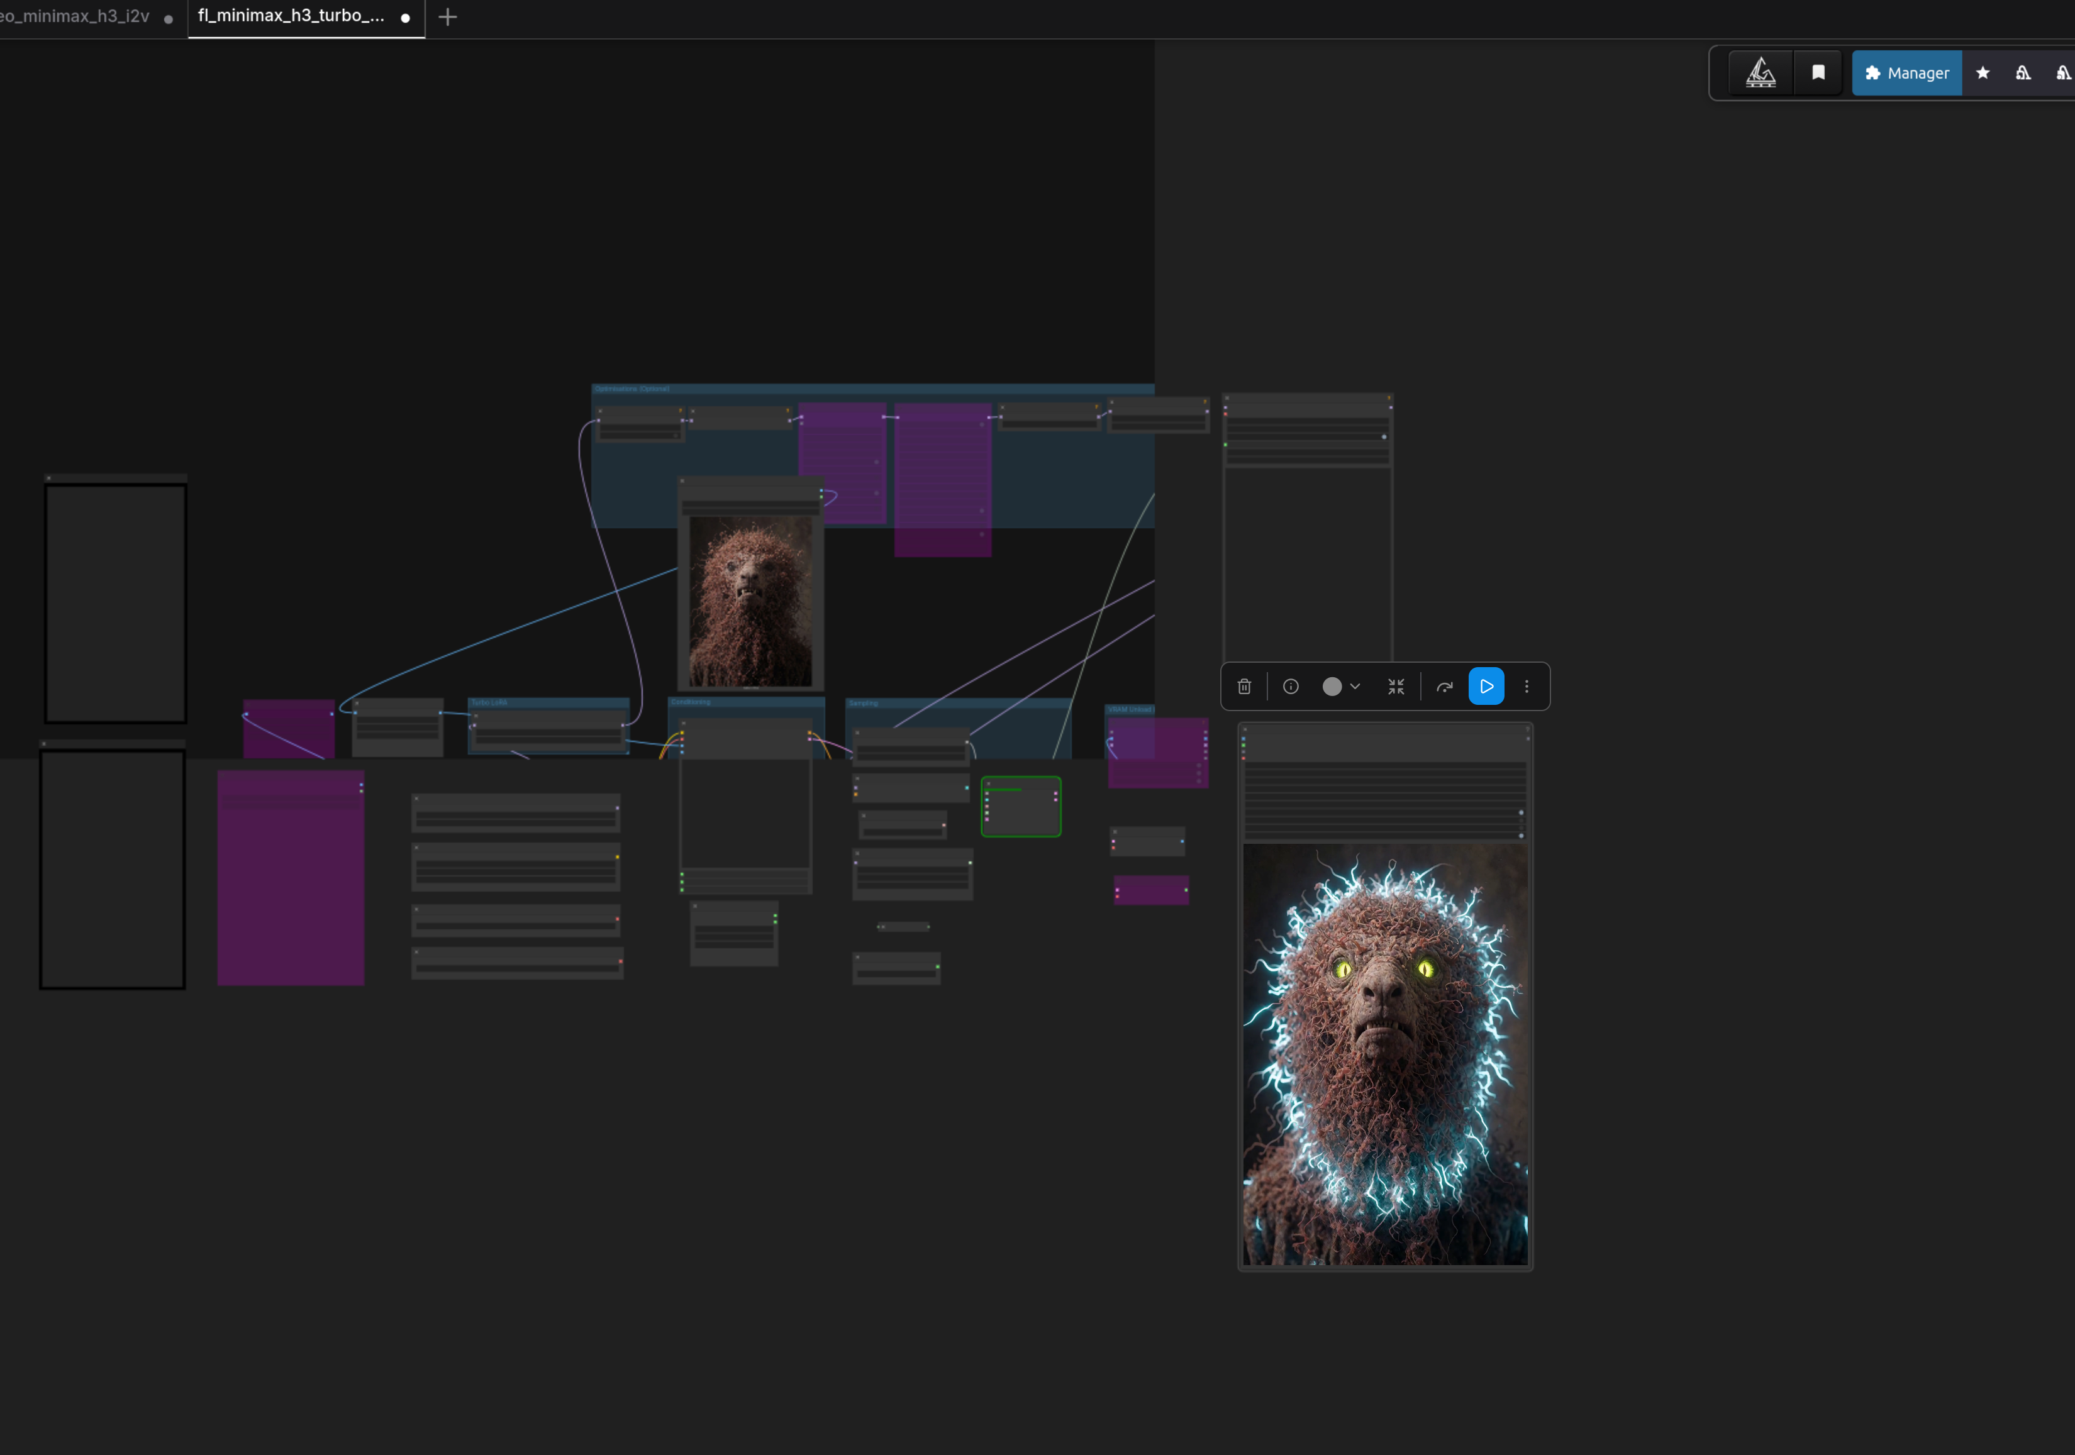2075x1455 pixels.
Task: Click the first vacuum-cleaner icon after the star
Action: coord(2023,73)
